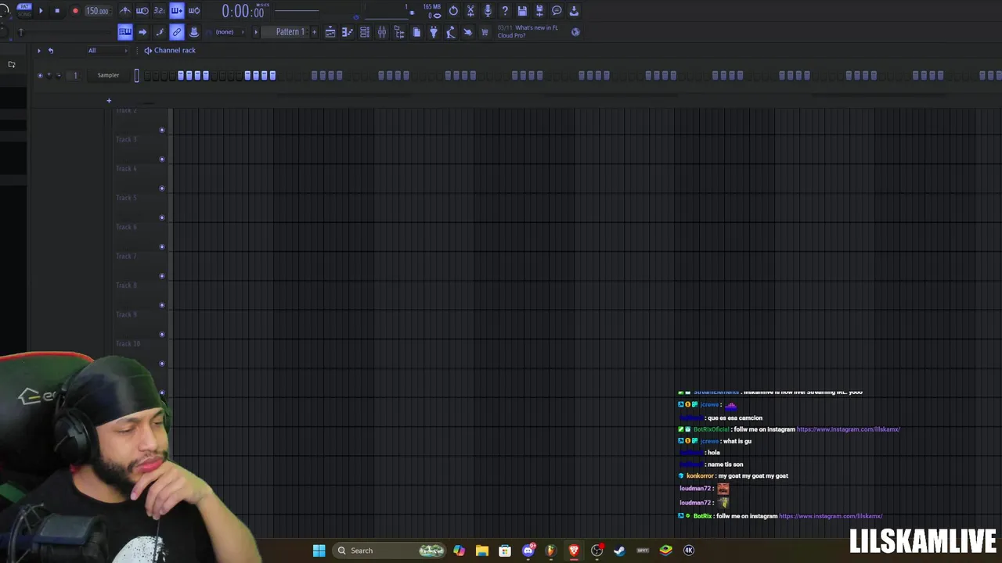Select Track 4 name label
This screenshot has height=563, width=1002.
pyautogui.click(x=126, y=168)
